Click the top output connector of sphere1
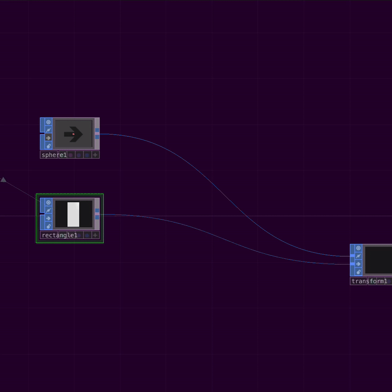 coord(98,129)
